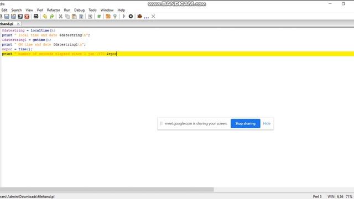Restore down the Padre window
Viewport: 354px width, 199px height.
click(x=343, y=4)
